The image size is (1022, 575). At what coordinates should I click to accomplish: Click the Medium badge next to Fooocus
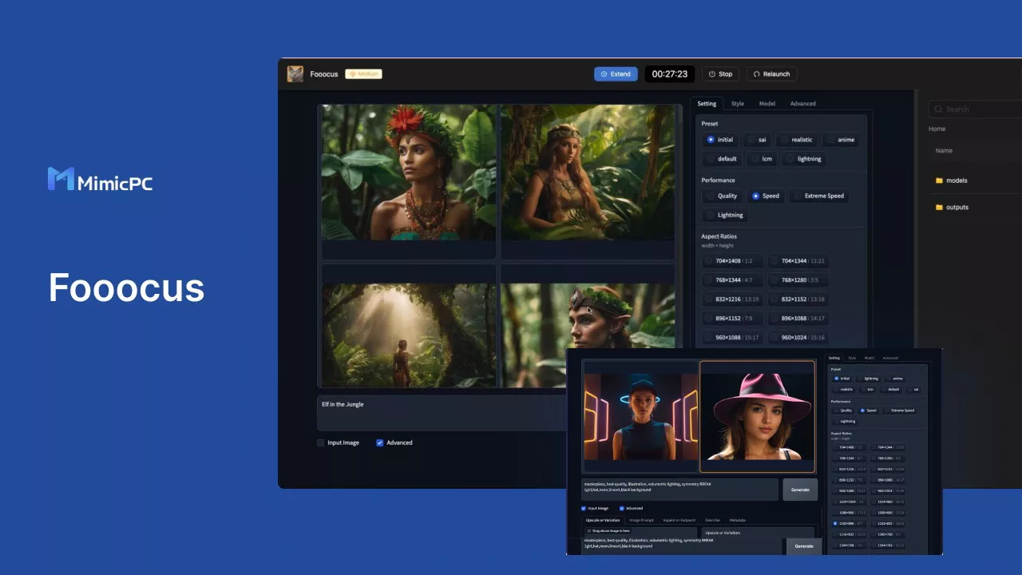tap(363, 74)
